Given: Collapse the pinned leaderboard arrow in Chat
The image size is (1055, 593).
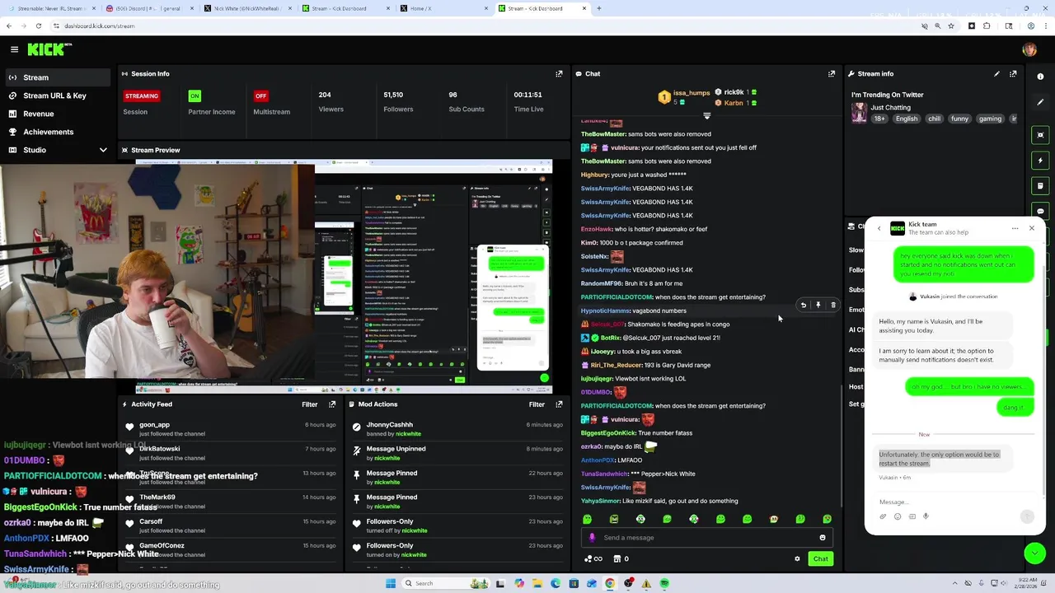Looking at the screenshot, I should pos(706,116).
